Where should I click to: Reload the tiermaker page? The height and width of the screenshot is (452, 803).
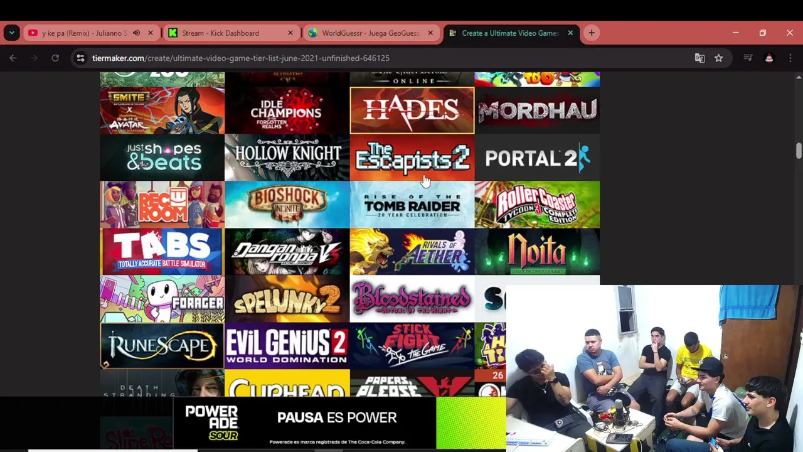point(55,58)
